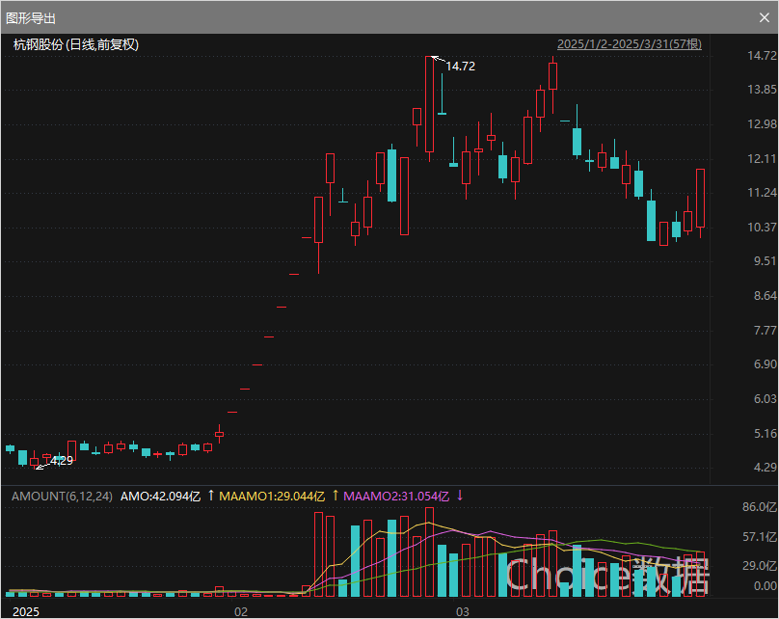Click the 4.29 low price annotation

62,461
